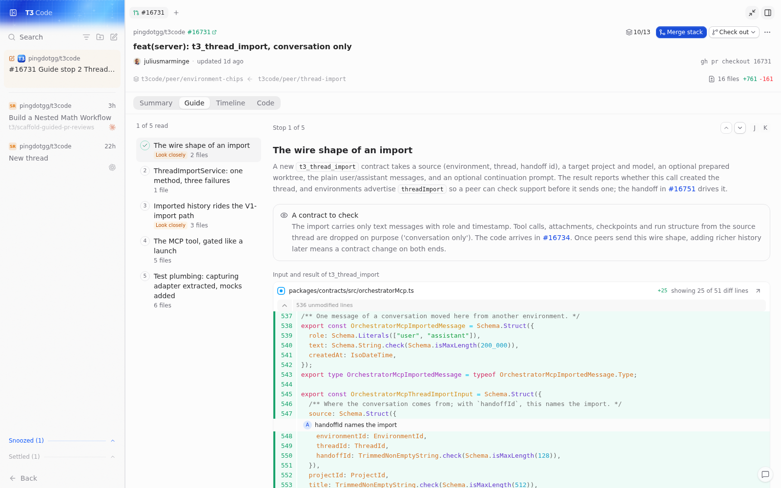Toggle the left sidebar panel icon
The height and width of the screenshot is (488, 781).
[13, 13]
